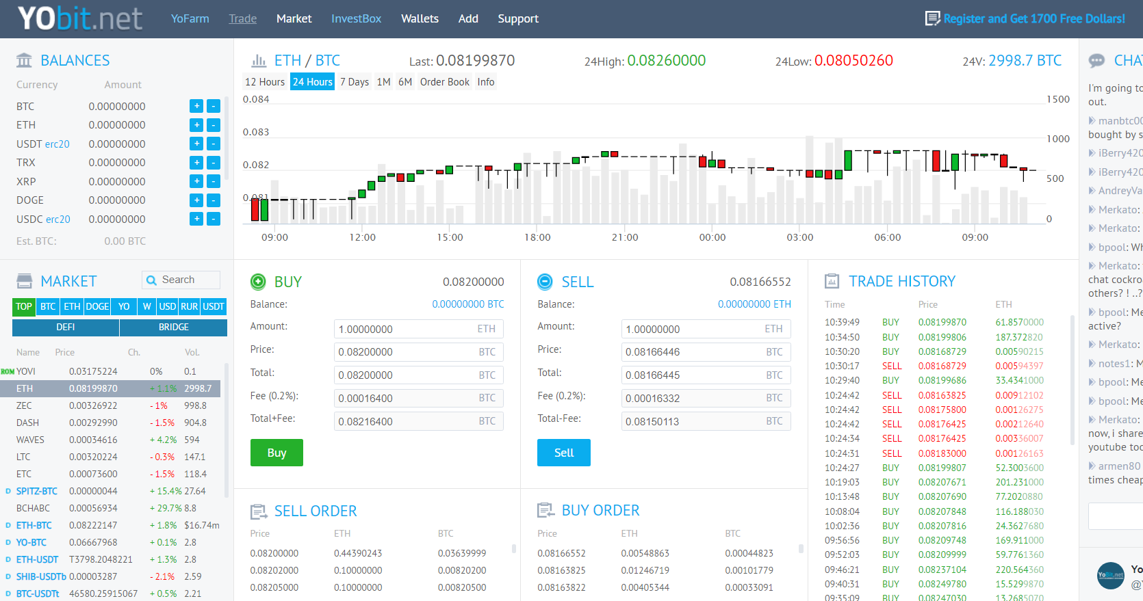
Task: Click buy order price 0.08166552
Action: (561, 553)
